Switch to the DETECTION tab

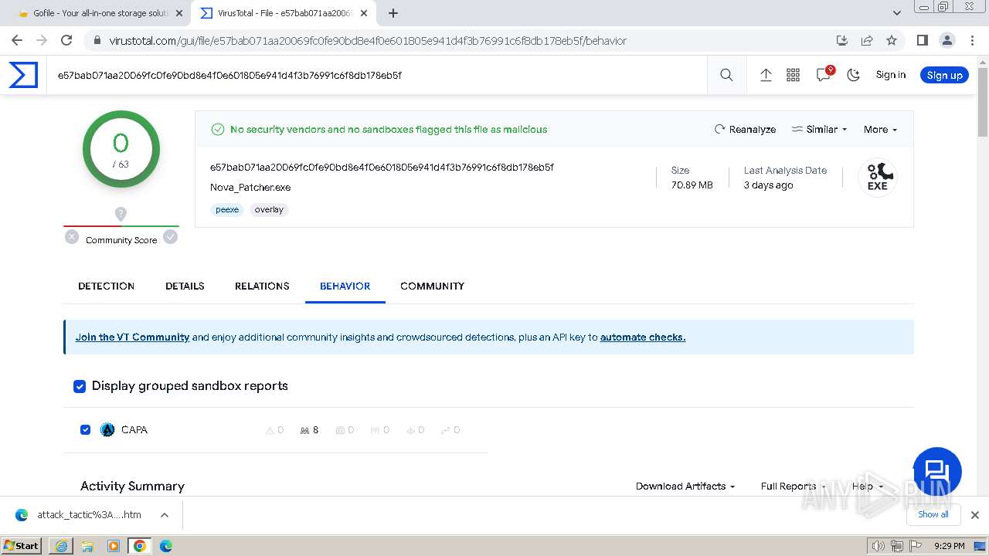[106, 286]
